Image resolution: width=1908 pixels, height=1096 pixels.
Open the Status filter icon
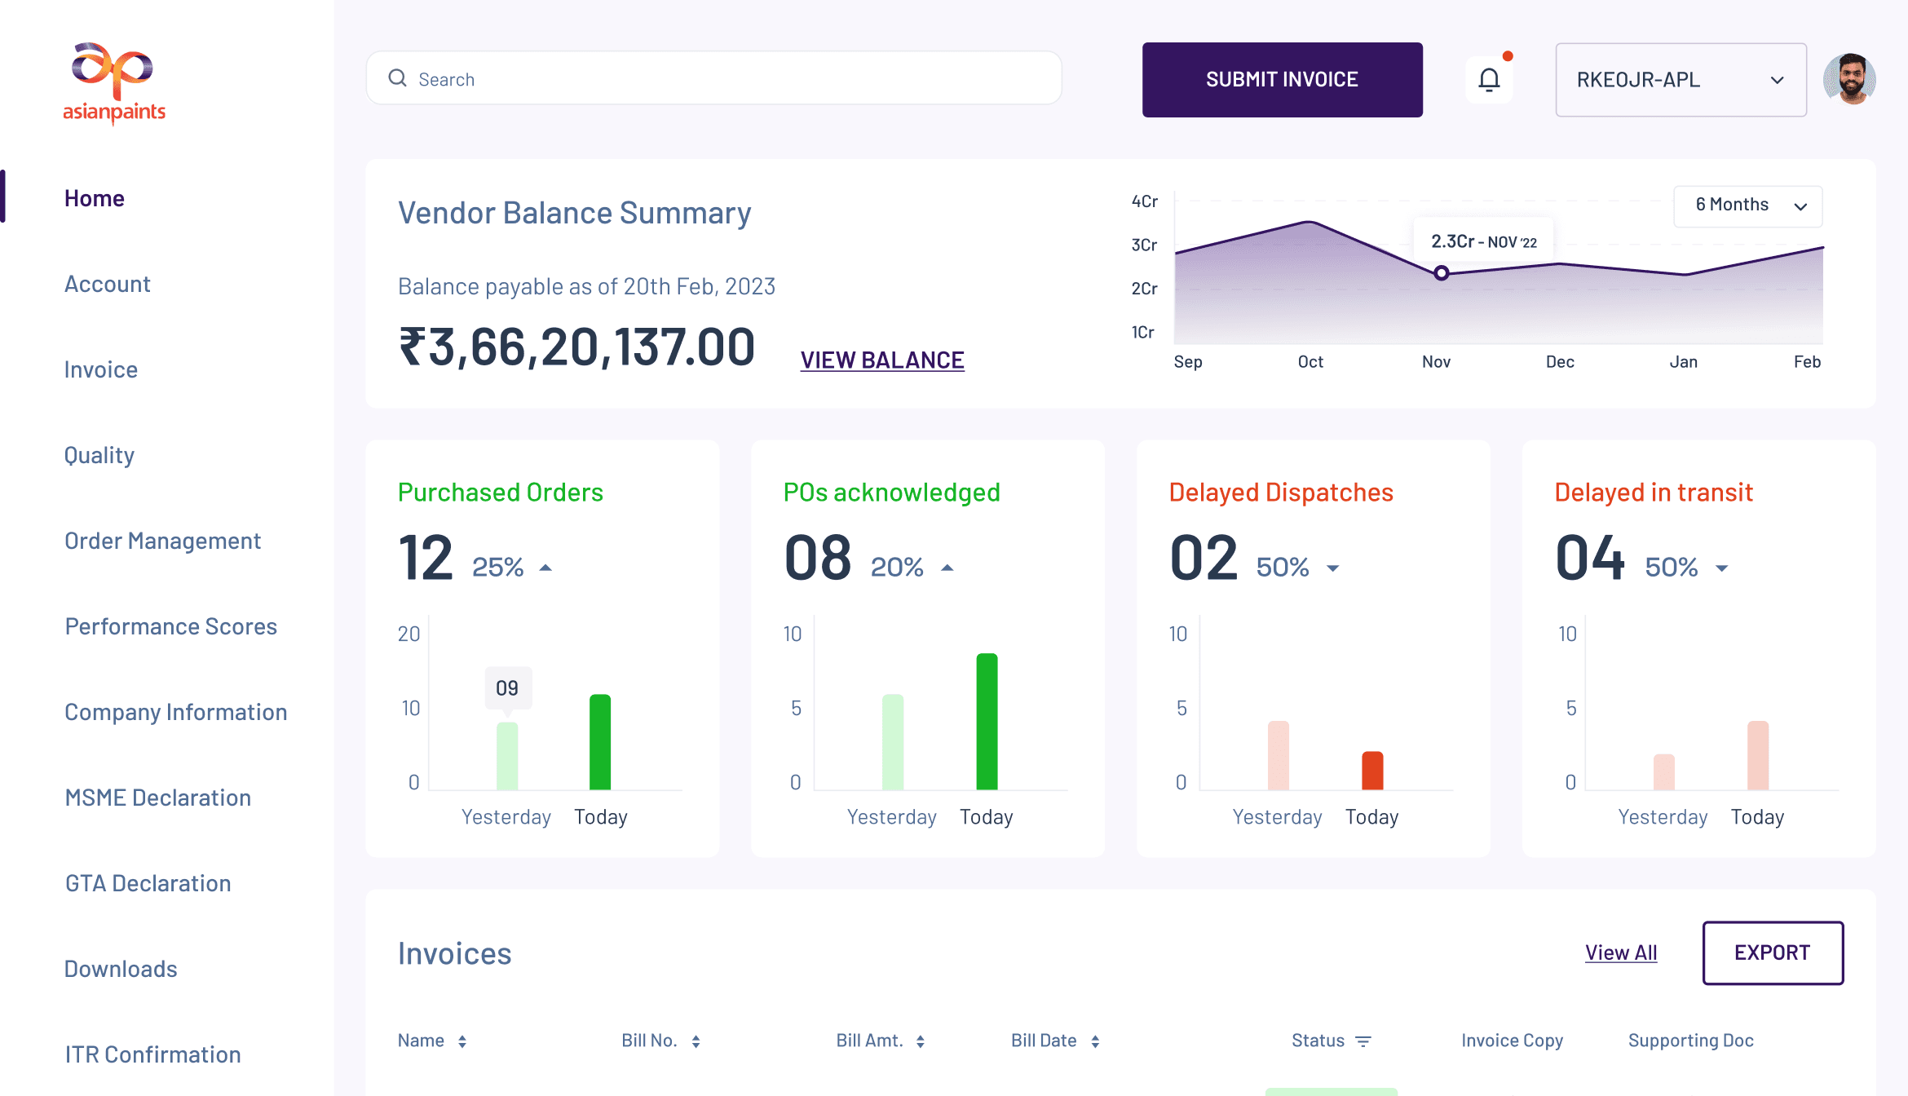point(1363,1041)
